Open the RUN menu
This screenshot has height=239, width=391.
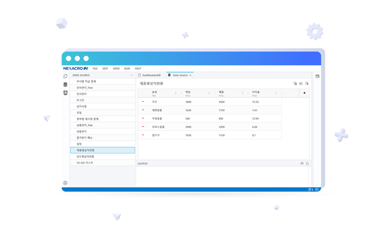(127, 68)
